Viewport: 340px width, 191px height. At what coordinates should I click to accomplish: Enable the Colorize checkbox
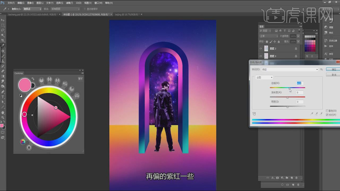[327, 111]
